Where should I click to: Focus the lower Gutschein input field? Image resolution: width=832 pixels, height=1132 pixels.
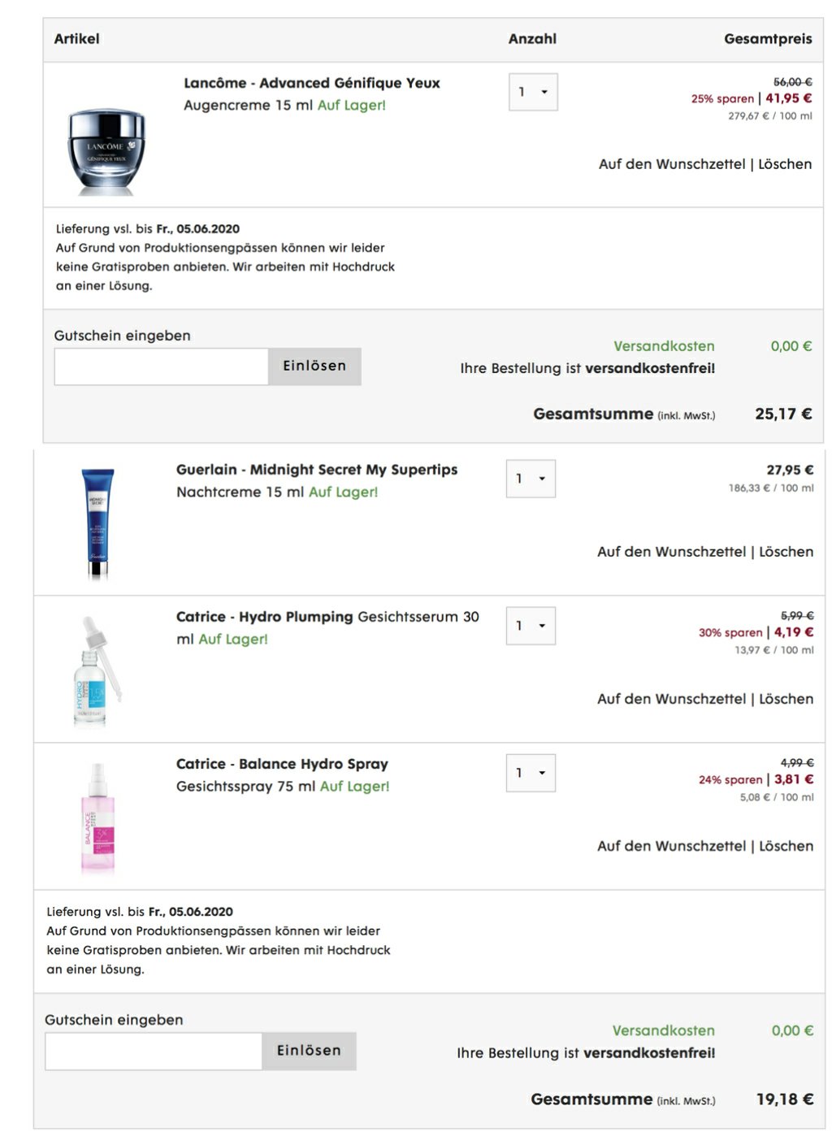pyautogui.click(x=154, y=1051)
